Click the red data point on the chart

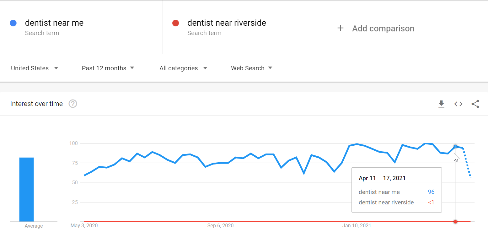click(455, 222)
